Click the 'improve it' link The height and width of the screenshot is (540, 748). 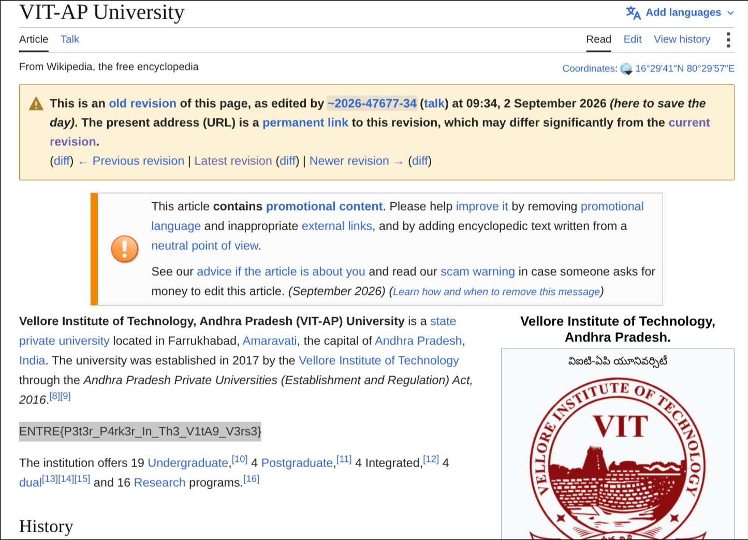[x=482, y=206]
